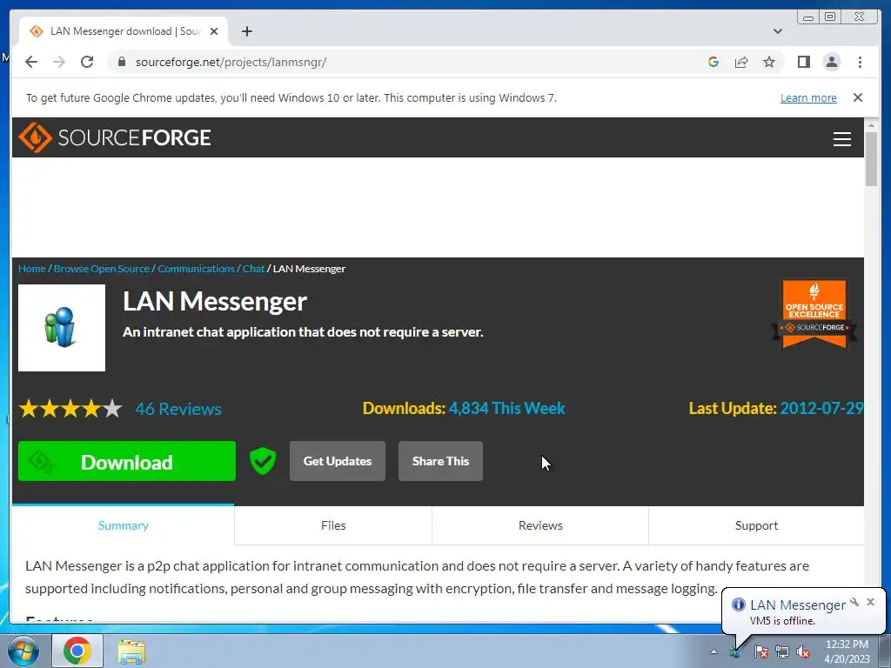Image resolution: width=891 pixels, height=668 pixels.
Task: Open Browse Open Source breadcrumb
Action: [101, 269]
